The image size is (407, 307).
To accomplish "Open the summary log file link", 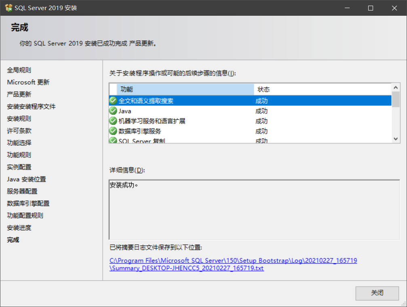I will coord(233,264).
